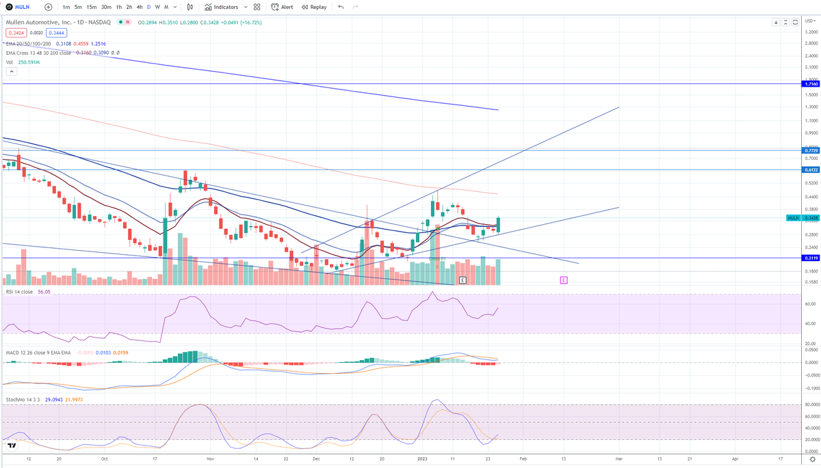Open indicator templates grid icon
The height and width of the screenshot is (468, 821).
257,7
